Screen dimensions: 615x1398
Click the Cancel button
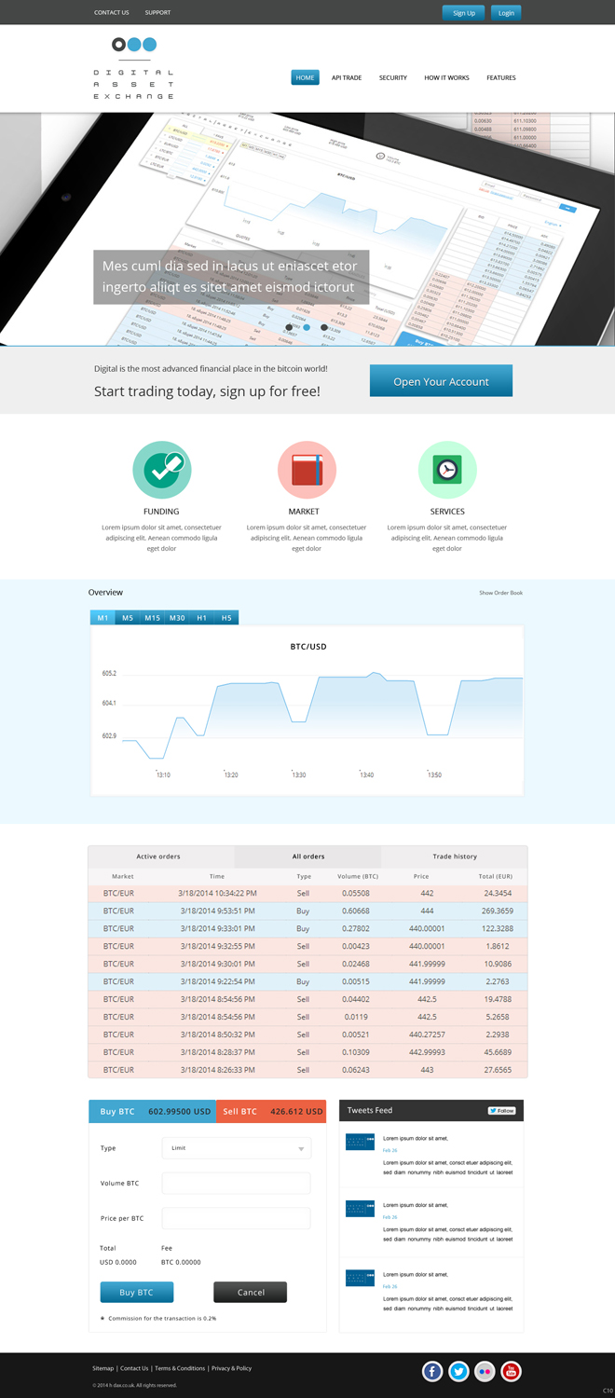[x=251, y=1293]
